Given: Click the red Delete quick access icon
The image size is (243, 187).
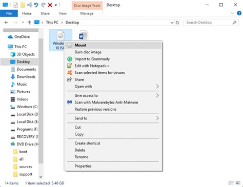Looking at the screenshot, I should pyautogui.click(x=50, y=5).
